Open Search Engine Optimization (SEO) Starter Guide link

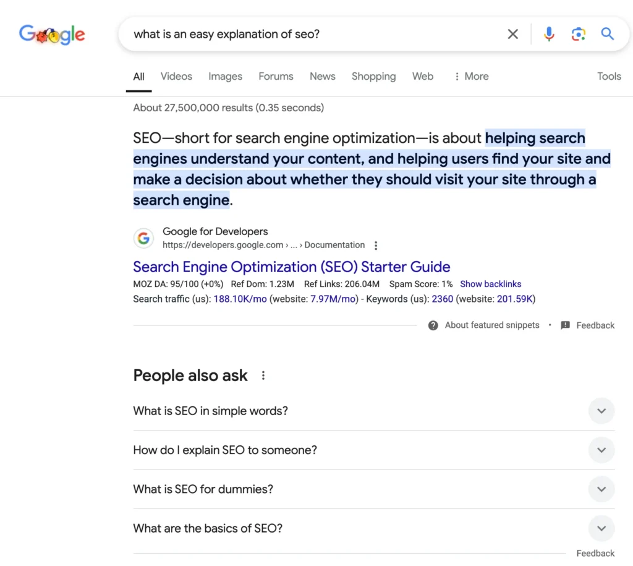point(292,267)
